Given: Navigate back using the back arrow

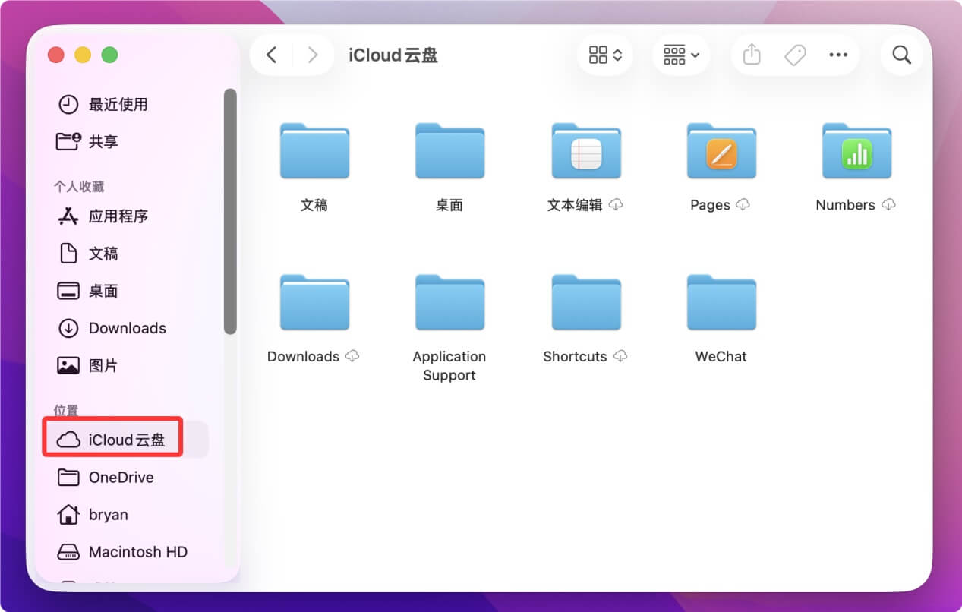Looking at the screenshot, I should (271, 55).
